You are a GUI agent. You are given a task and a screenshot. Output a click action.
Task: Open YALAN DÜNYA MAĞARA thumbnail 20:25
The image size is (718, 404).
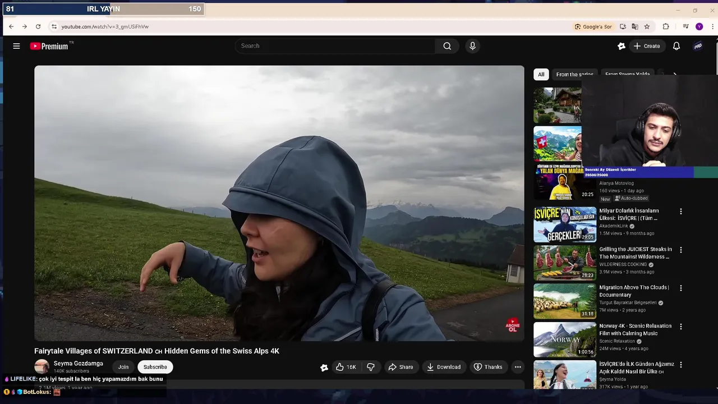click(x=564, y=181)
